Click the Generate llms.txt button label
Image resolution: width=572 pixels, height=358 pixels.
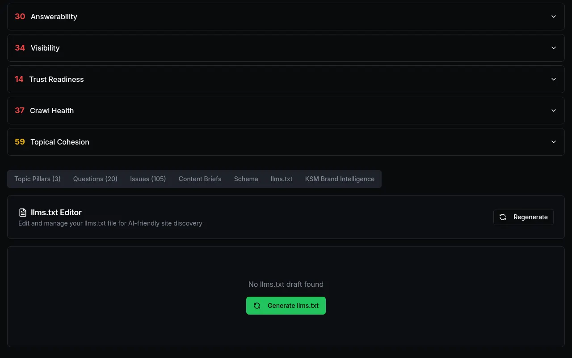[x=293, y=306]
